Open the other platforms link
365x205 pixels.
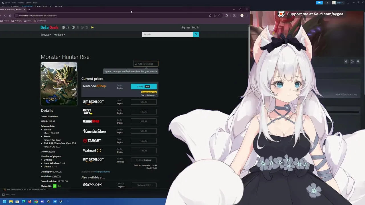(x=102, y=172)
